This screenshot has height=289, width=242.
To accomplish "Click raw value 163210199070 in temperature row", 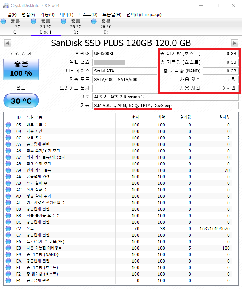I will point(215,229).
